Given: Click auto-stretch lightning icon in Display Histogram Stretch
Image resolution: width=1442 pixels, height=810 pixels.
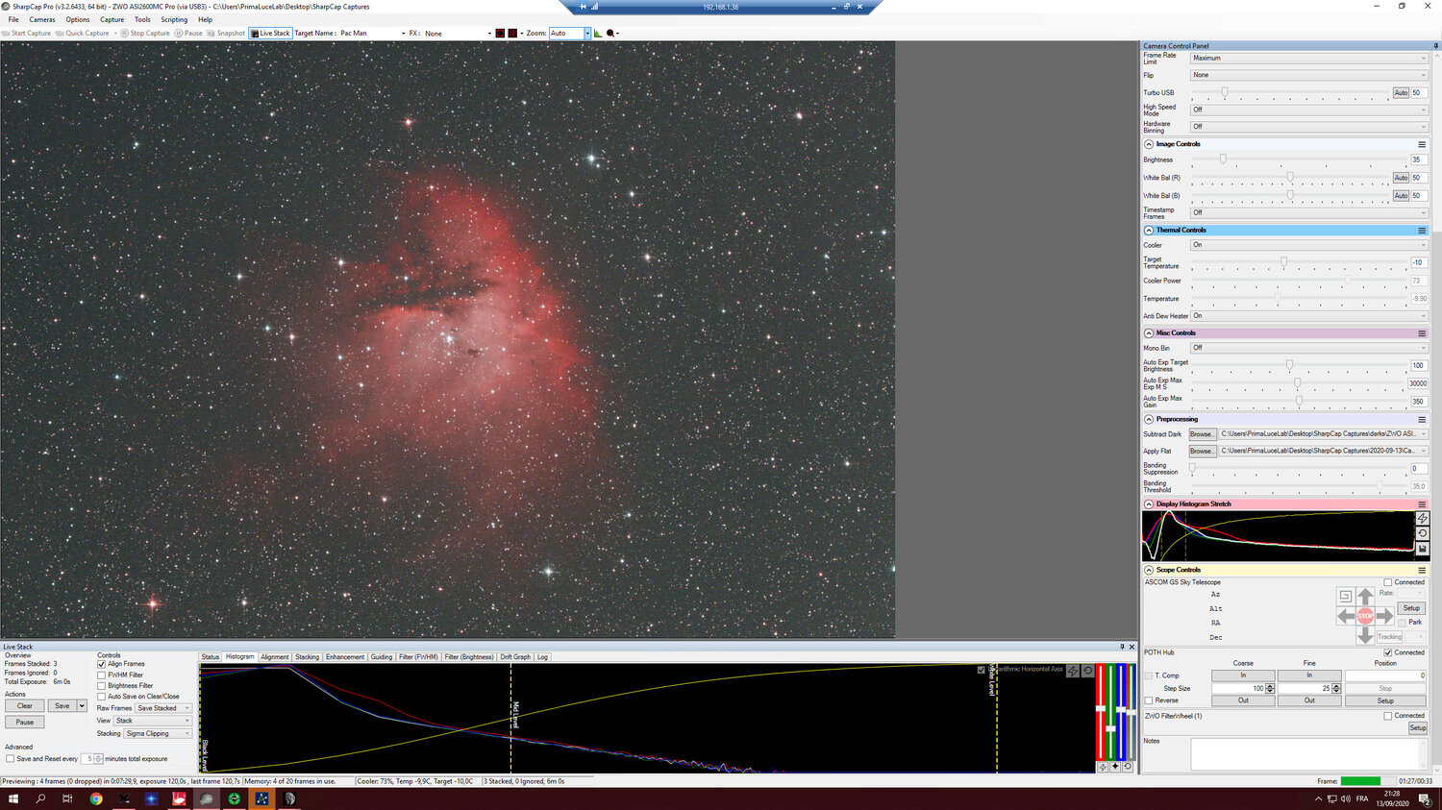Looking at the screenshot, I should (x=1422, y=518).
